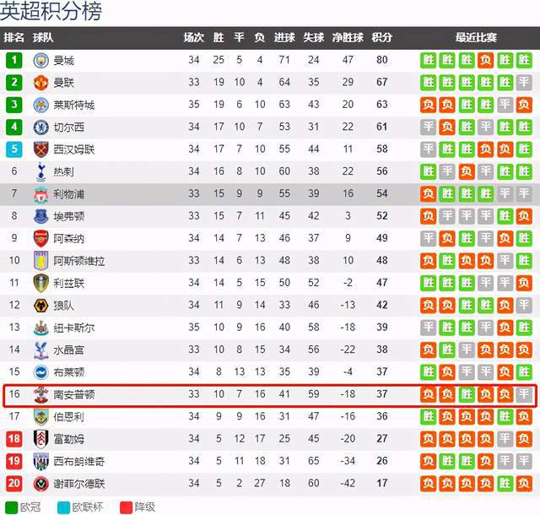The image size is (540, 515).
Task: Click the Manchester United club crest
Action: click(x=40, y=83)
